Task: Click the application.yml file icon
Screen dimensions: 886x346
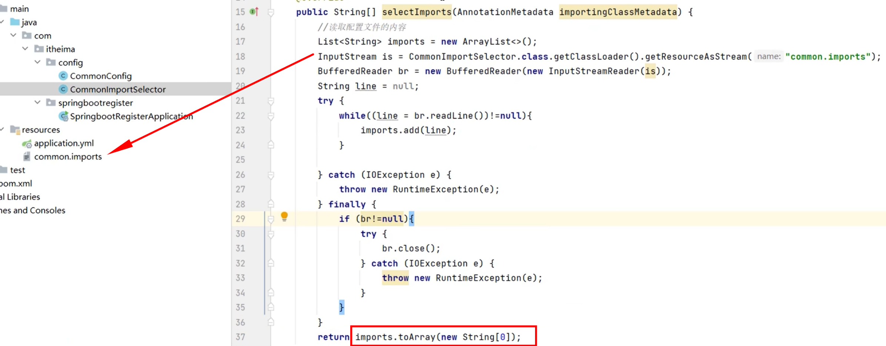Action: (27, 143)
